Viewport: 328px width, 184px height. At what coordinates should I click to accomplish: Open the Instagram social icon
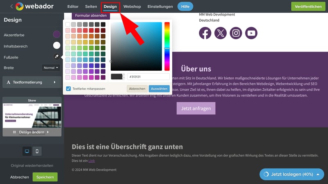point(236,33)
